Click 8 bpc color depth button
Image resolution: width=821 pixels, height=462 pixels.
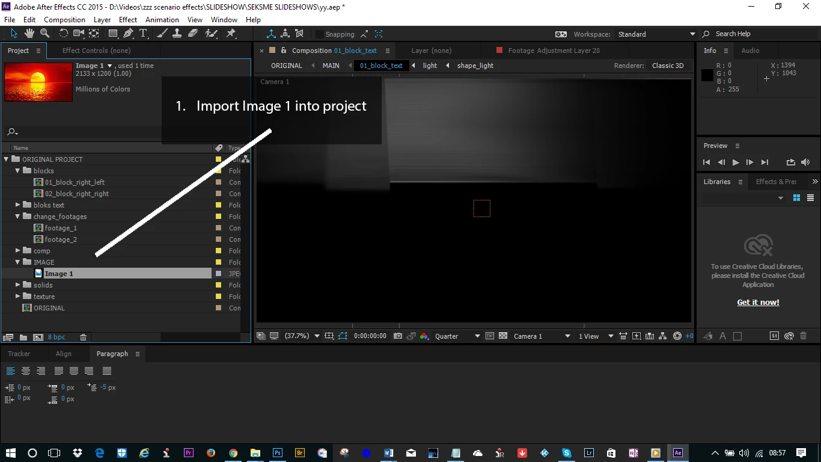(x=56, y=337)
